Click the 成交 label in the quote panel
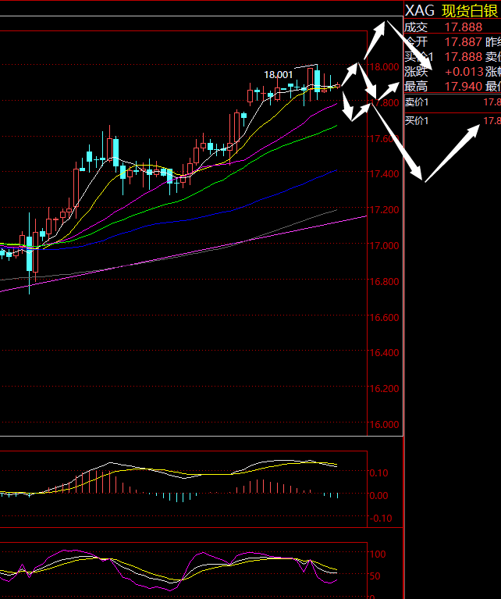Screen dimensions: 501x599 416,27
